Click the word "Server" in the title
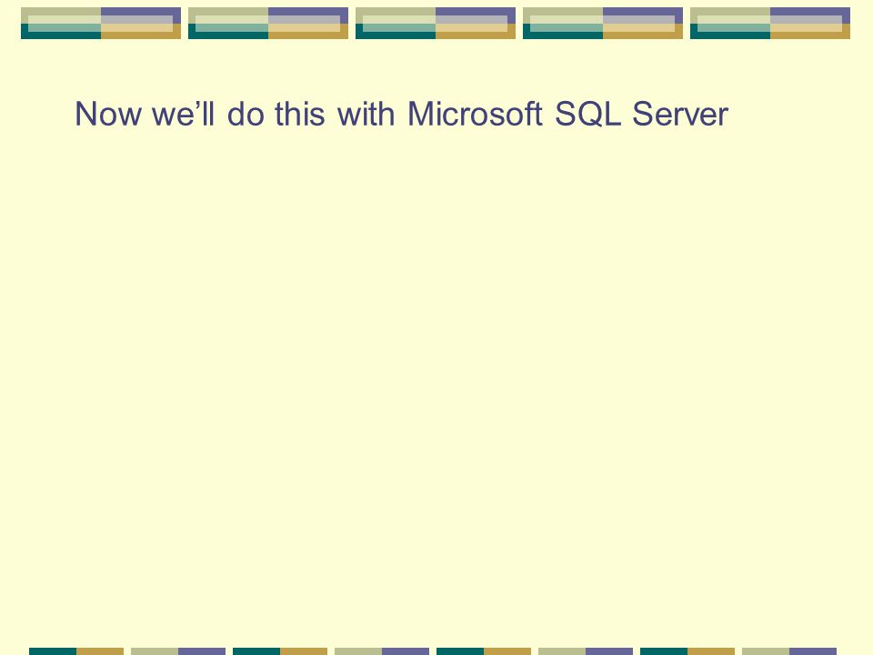The width and height of the screenshot is (873, 655). (x=680, y=114)
